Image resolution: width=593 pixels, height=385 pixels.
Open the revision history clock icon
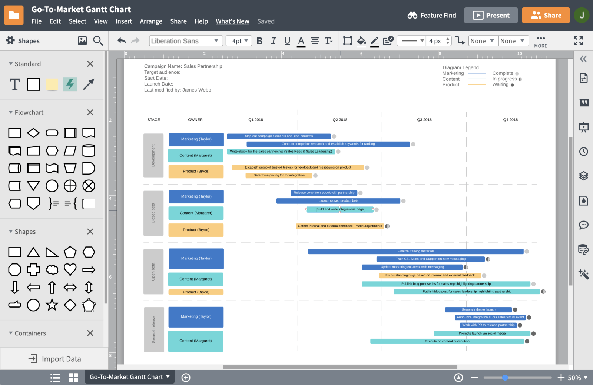[583, 151]
